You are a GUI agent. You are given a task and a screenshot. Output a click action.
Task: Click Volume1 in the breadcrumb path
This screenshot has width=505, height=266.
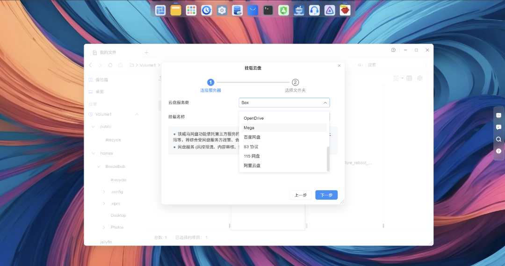[148, 65]
